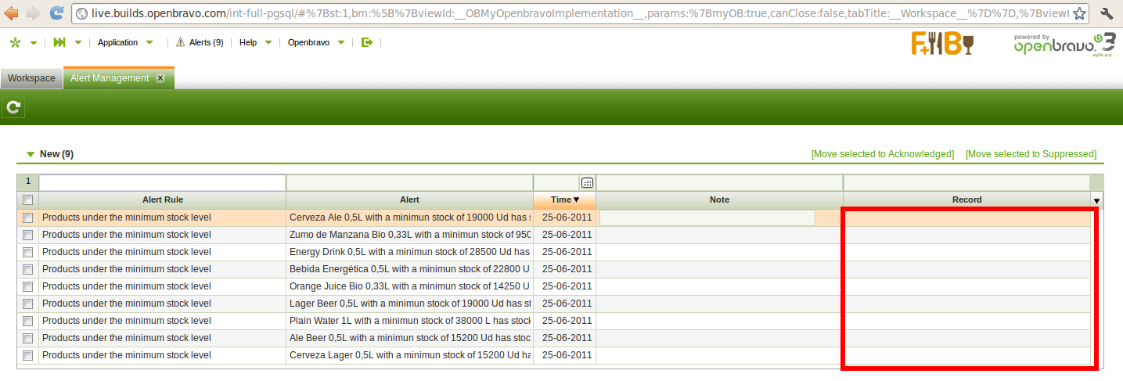Click the Note filter input field

719,182
